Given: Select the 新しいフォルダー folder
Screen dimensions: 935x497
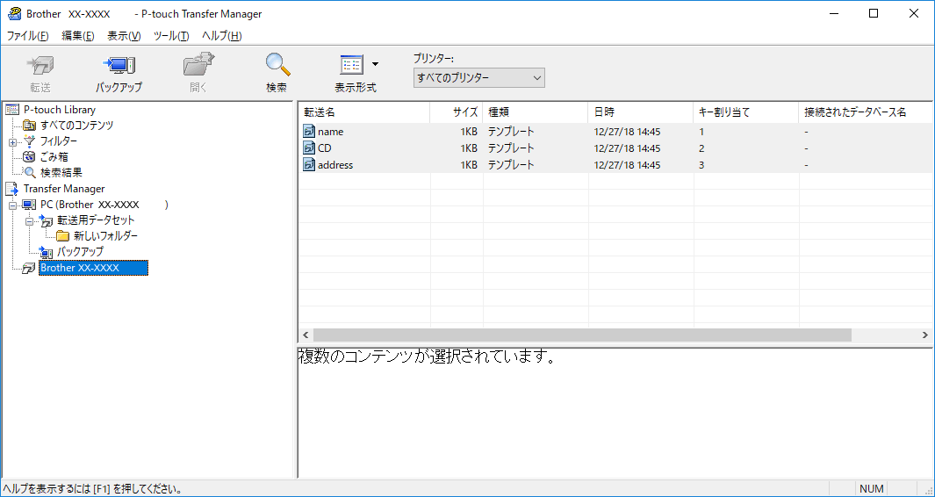Looking at the screenshot, I should coord(105,236).
